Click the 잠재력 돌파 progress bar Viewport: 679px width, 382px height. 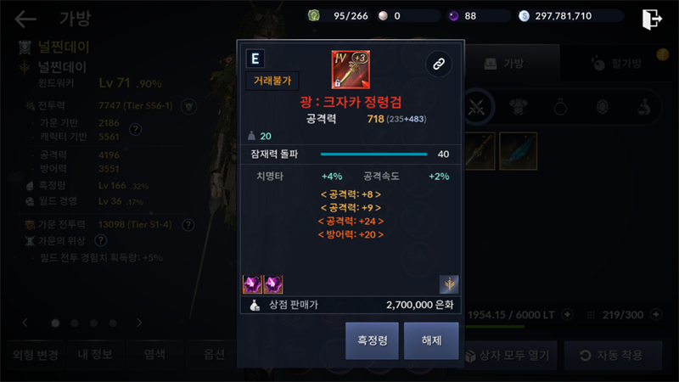pos(373,154)
